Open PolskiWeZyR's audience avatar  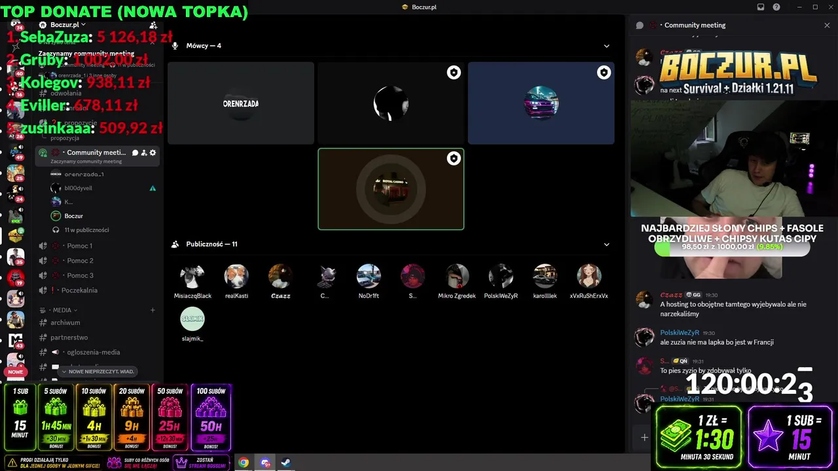coord(501,276)
